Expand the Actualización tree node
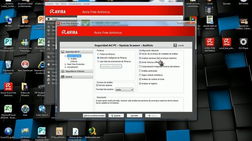 pyautogui.click(x=65, y=67)
